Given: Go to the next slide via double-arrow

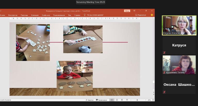Looking at the screenshot, I should point(154,94).
